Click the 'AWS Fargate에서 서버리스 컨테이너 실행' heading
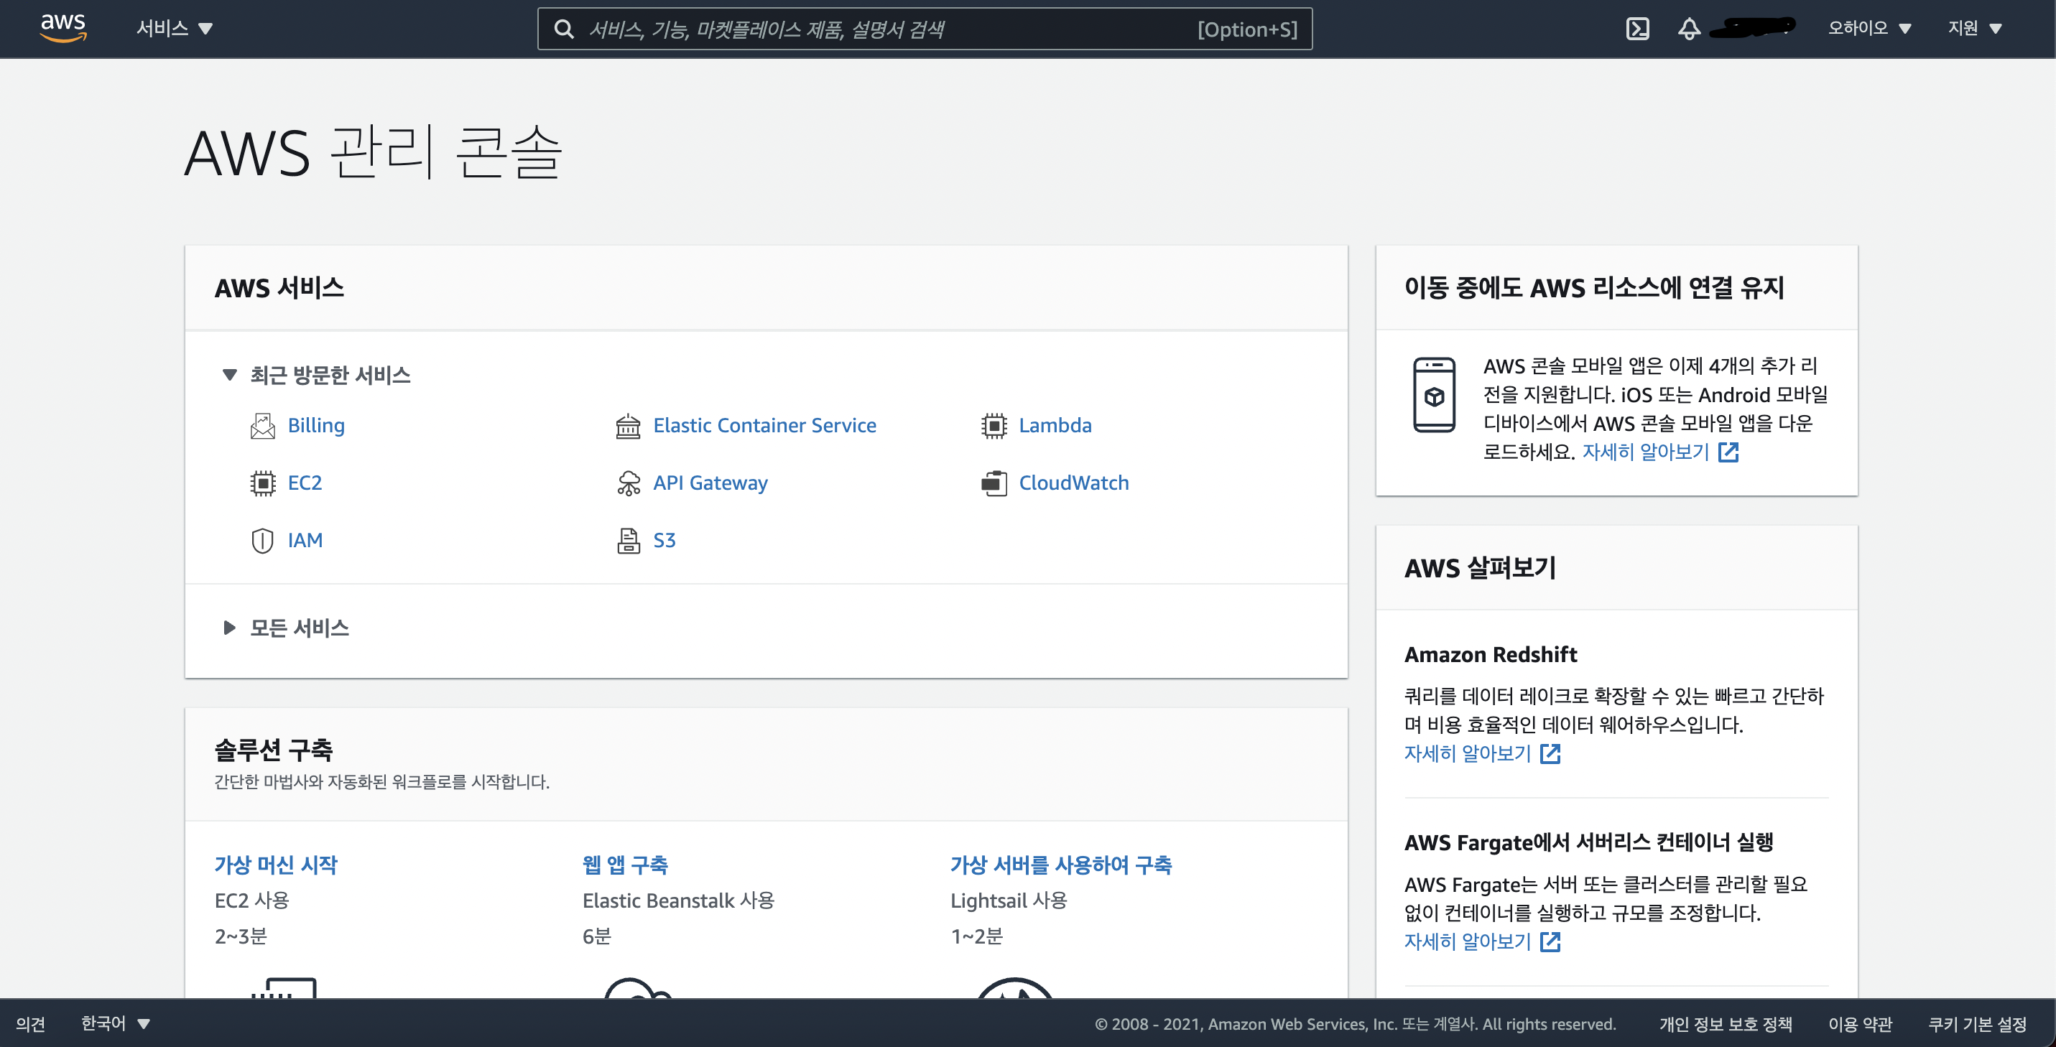This screenshot has width=2056, height=1047. click(1588, 844)
